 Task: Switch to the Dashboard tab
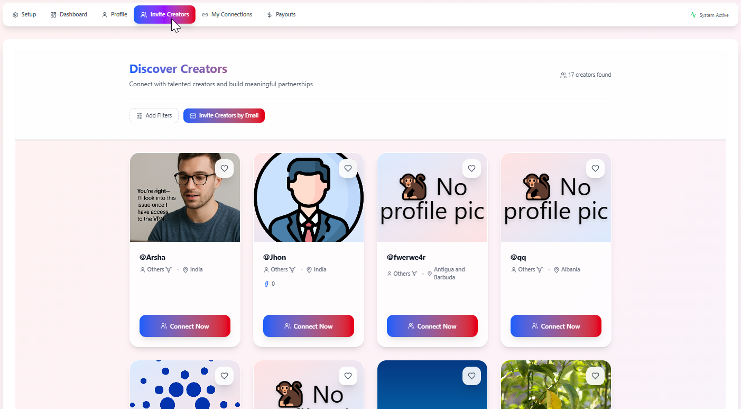pos(69,15)
